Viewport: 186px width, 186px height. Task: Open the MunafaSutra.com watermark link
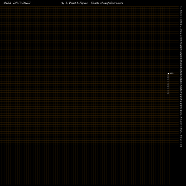coord(112,3)
